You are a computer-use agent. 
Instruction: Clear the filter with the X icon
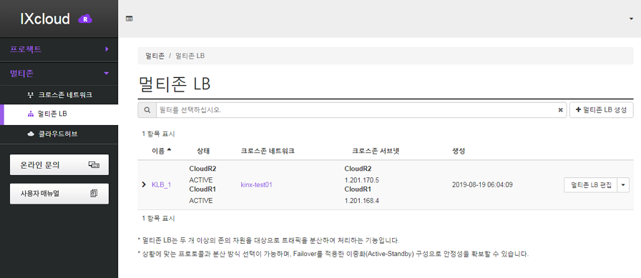[x=560, y=110]
